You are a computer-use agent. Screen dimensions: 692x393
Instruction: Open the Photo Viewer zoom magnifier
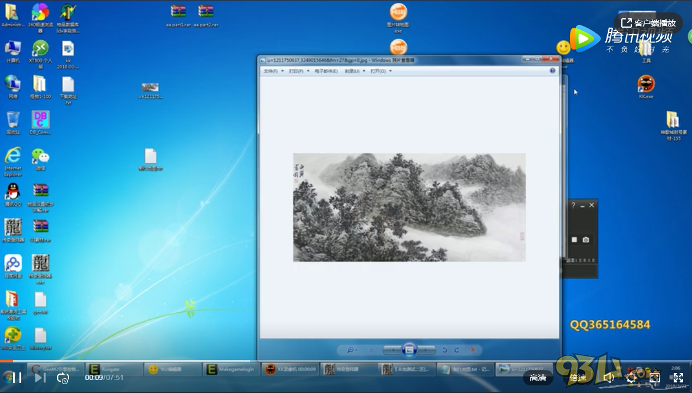coord(351,350)
